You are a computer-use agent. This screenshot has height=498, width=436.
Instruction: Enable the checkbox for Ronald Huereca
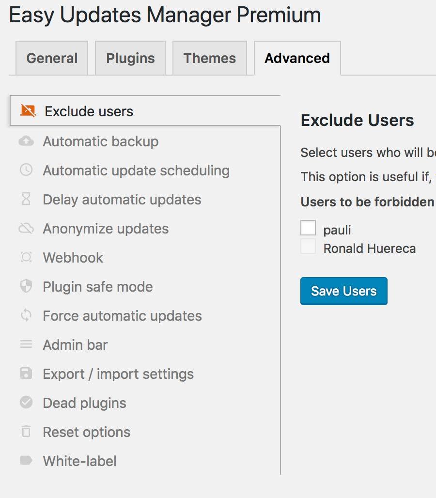click(308, 247)
